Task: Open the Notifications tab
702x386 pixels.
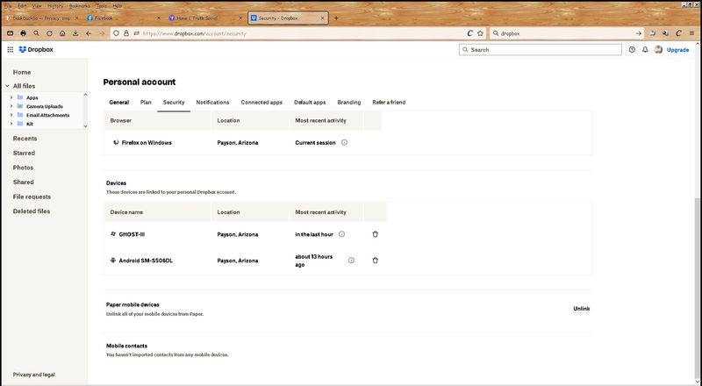Action: [212, 103]
